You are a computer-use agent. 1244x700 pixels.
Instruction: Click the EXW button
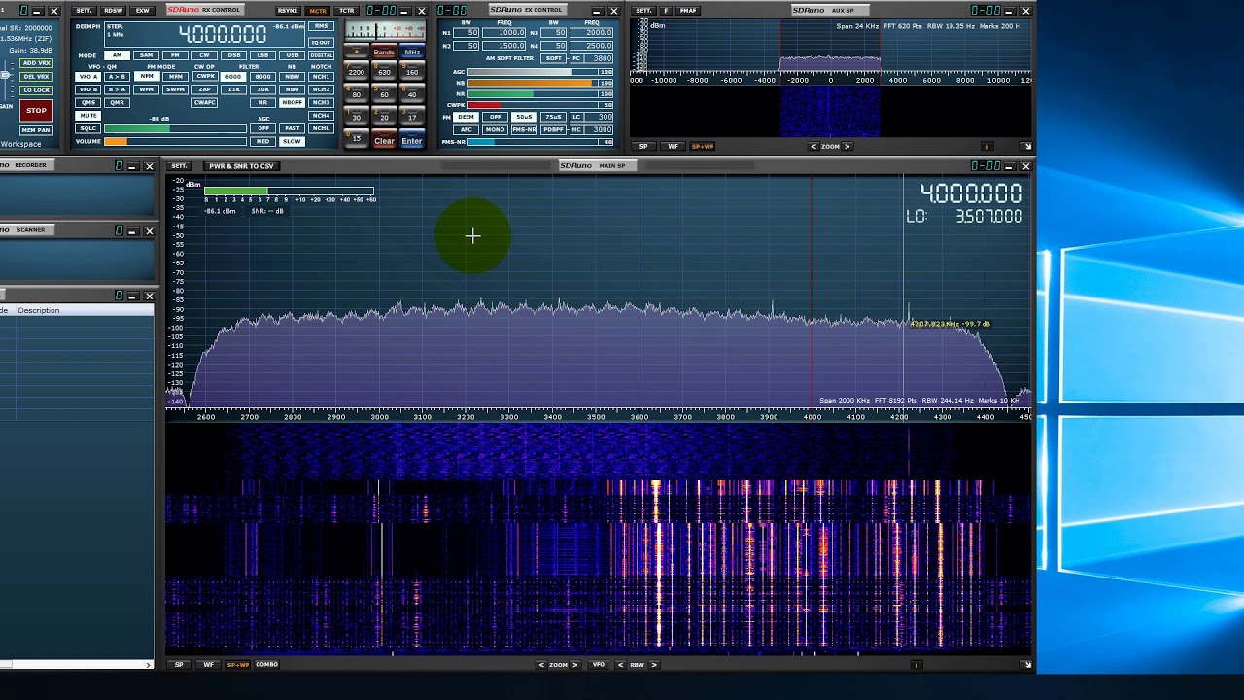pyautogui.click(x=143, y=11)
